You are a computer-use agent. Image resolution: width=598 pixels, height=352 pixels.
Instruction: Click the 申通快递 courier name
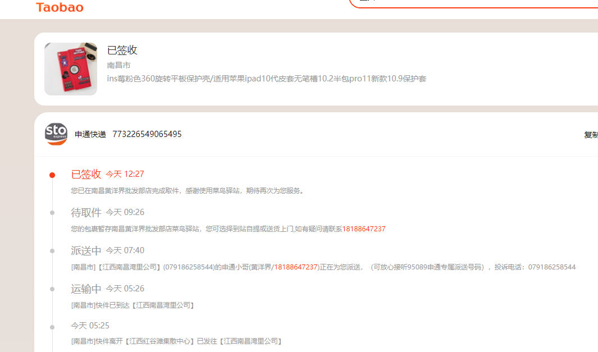(90, 134)
